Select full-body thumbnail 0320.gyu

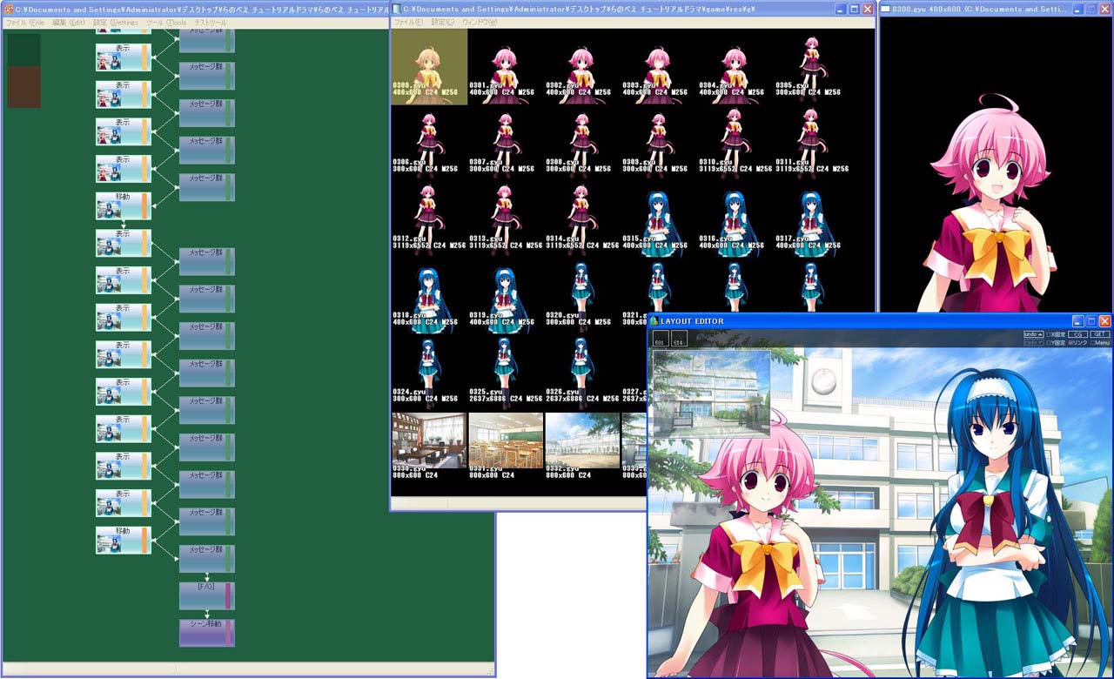click(x=582, y=296)
